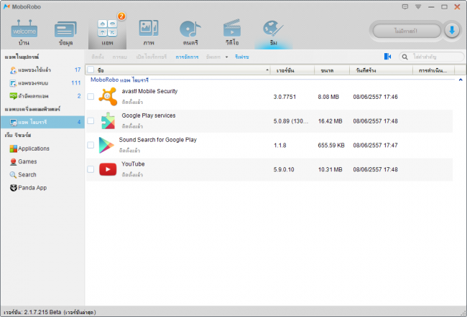Click the Sound Search Google Play icon
Viewport: 467px width, 317px height.
tap(106, 145)
